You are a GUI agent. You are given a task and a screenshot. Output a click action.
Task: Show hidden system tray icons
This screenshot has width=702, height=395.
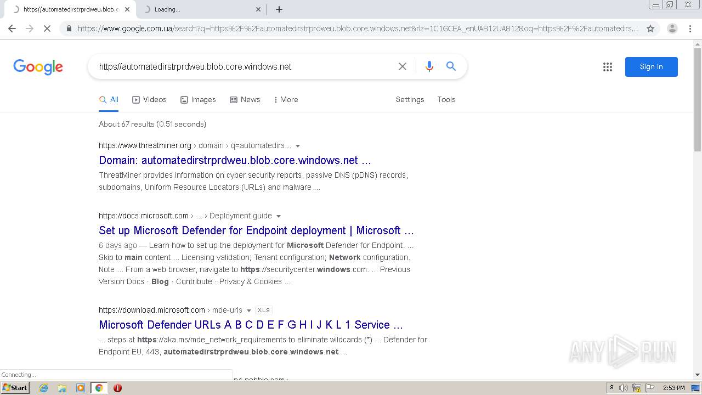tap(612, 388)
